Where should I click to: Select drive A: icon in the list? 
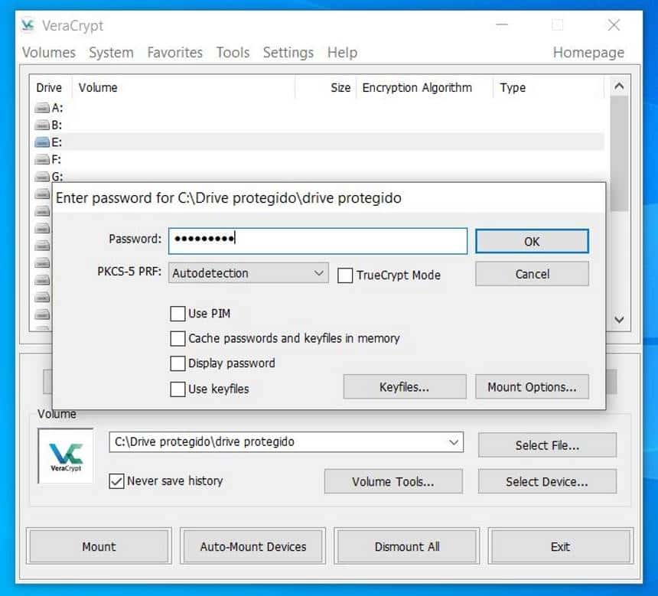(x=42, y=109)
